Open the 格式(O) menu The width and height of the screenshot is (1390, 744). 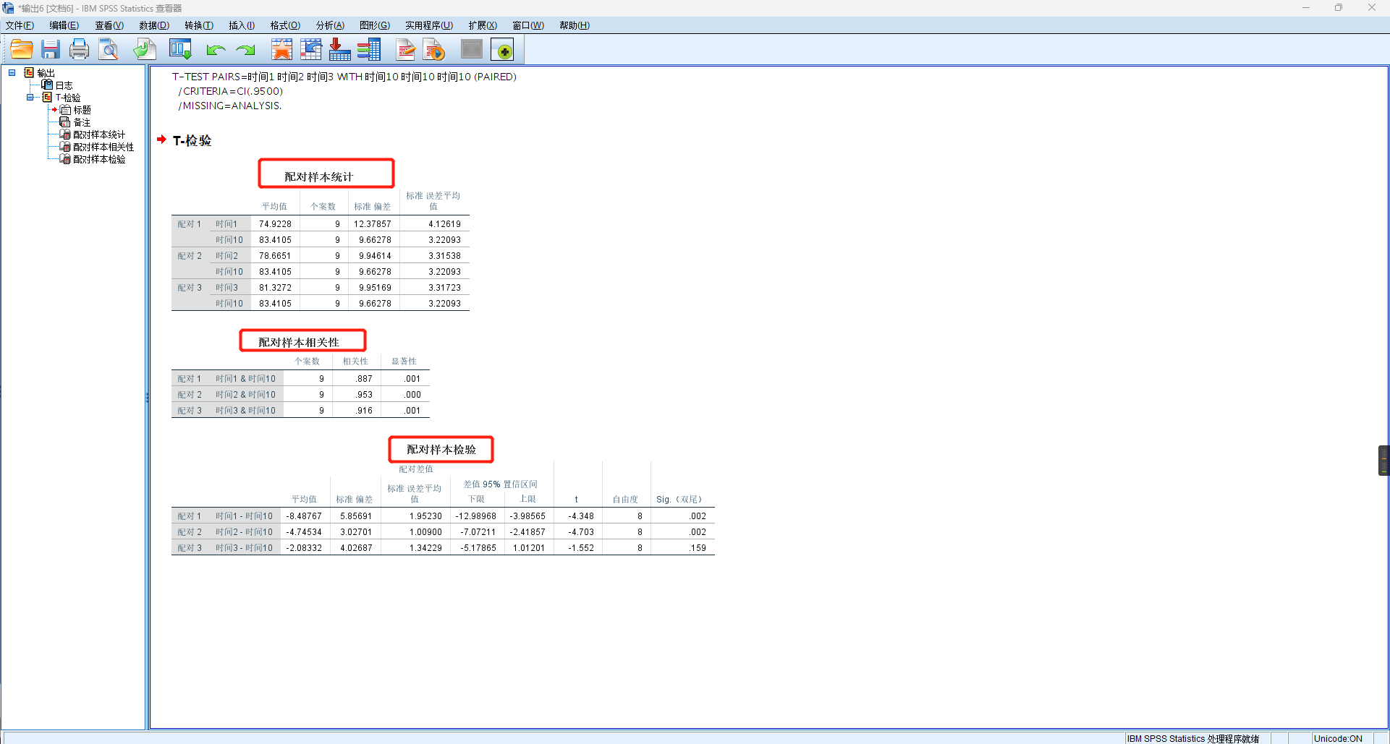pos(285,25)
